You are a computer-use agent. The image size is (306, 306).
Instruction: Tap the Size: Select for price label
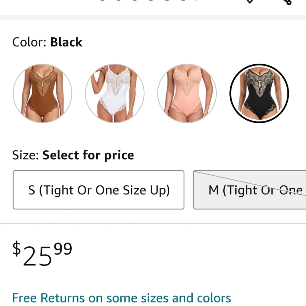coord(73,155)
